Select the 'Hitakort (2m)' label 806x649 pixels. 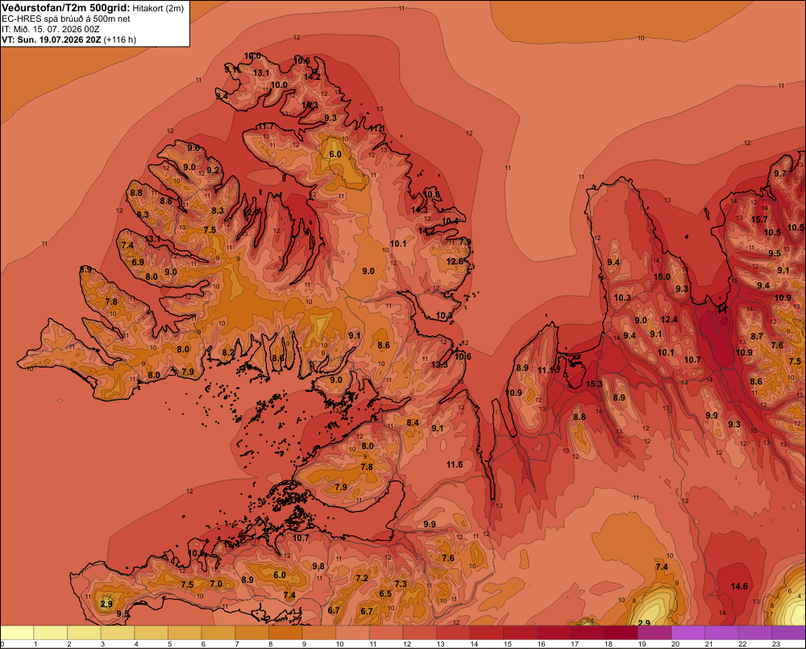(x=158, y=8)
